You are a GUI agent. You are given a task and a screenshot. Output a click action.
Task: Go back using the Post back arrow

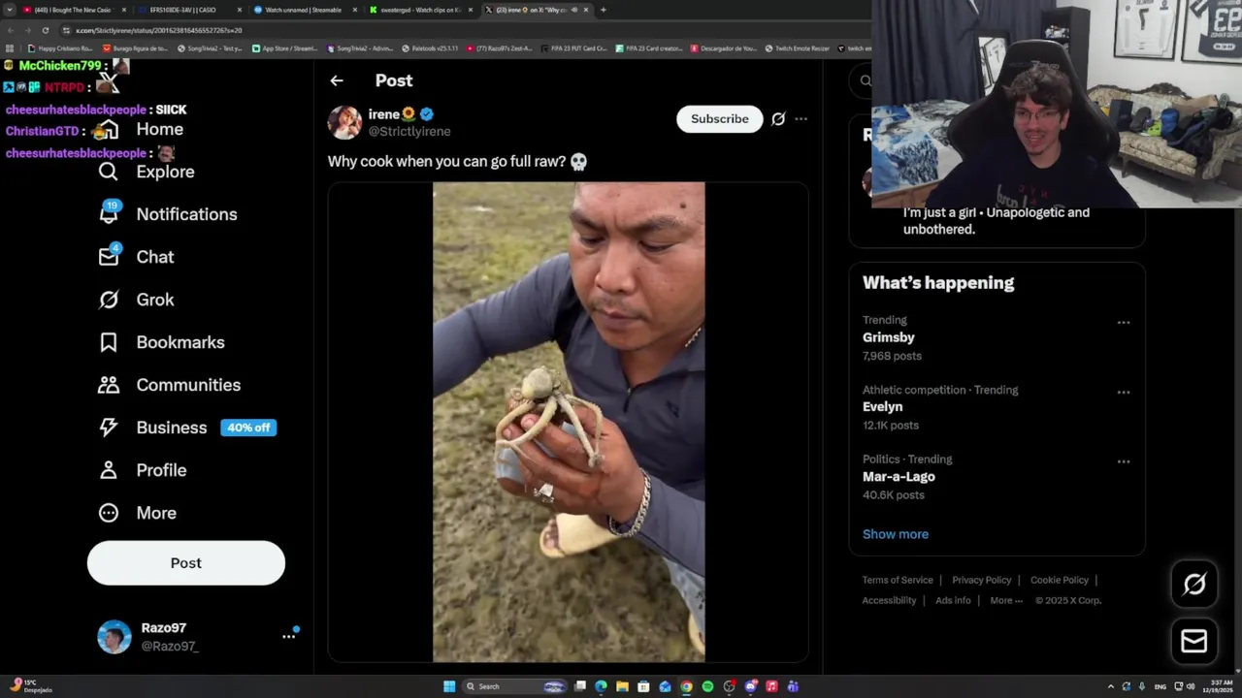337,80
